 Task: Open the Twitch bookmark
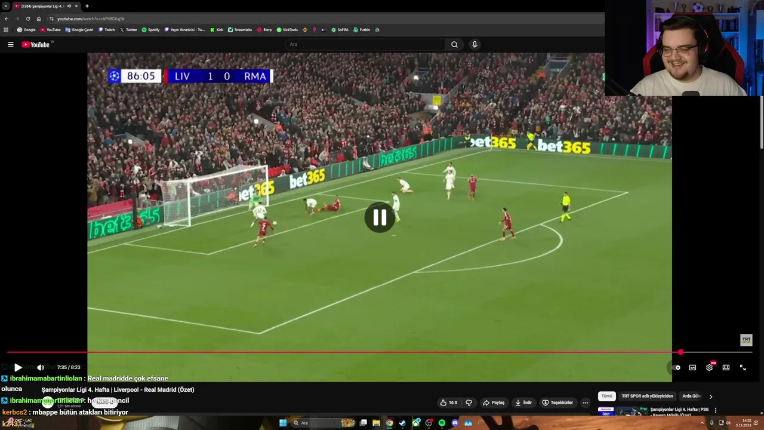pos(107,30)
